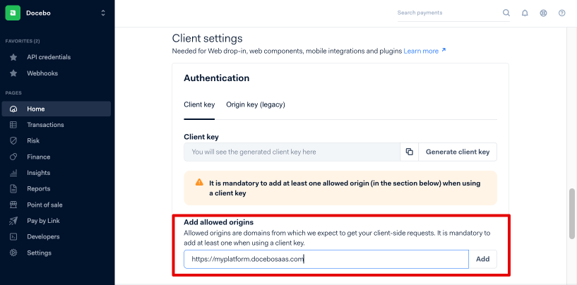
Task: Open the notifications bell
Action: click(525, 13)
